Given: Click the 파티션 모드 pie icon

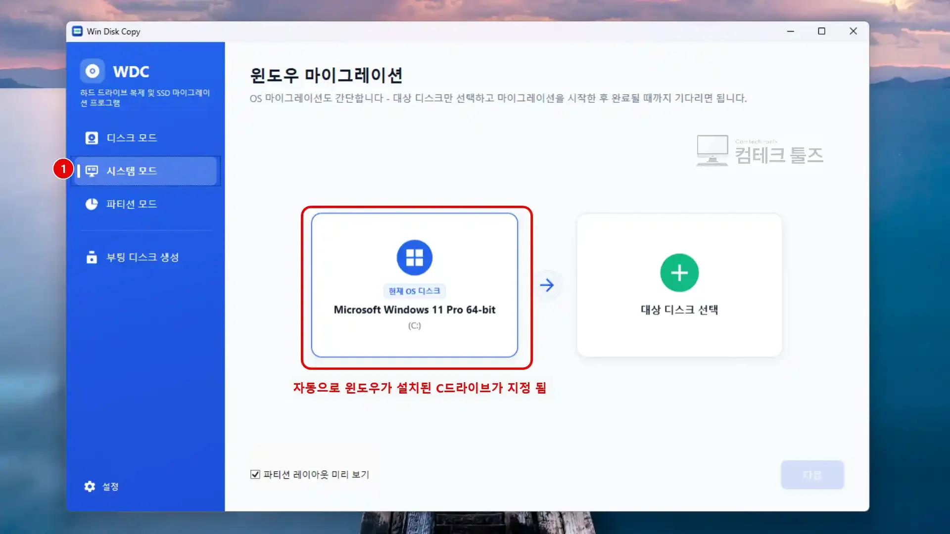Looking at the screenshot, I should [x=92, y=204].
